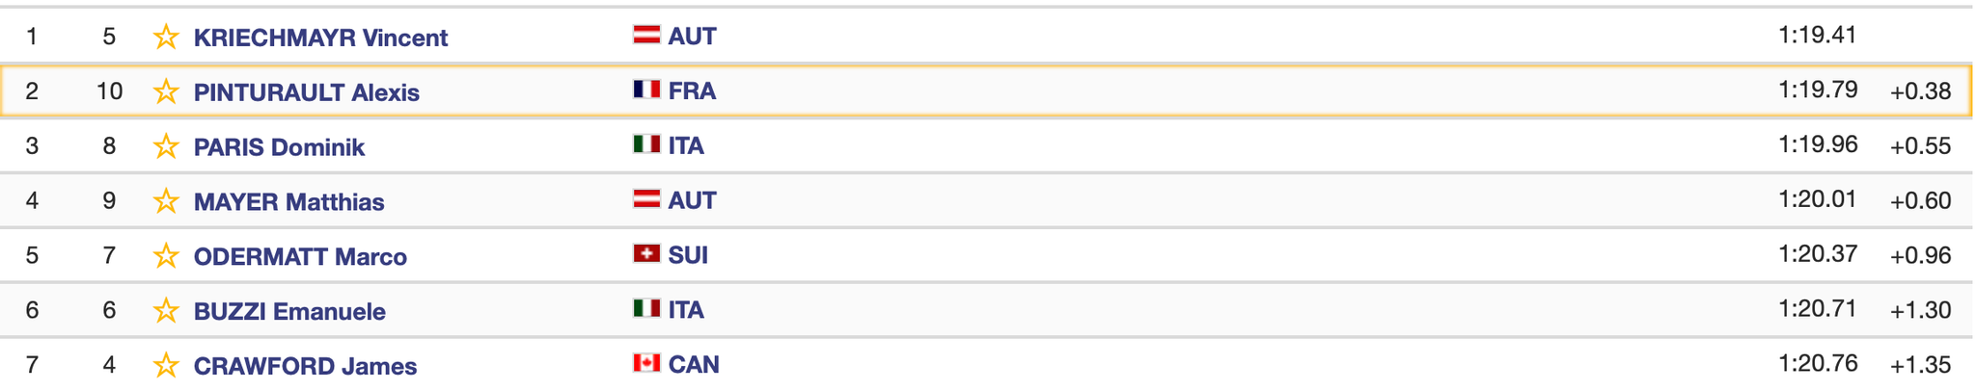Image resolution: width=1976 pixels, height=390 pixels.
Task: Click the star icon beside MAYER Matthias
Action: 166,201
